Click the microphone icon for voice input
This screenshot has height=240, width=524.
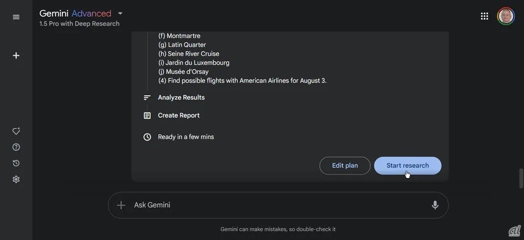pyautogui.click(x=435, y=205)
